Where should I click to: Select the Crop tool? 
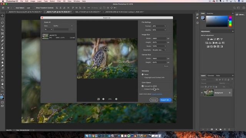[x=2, y=30]
